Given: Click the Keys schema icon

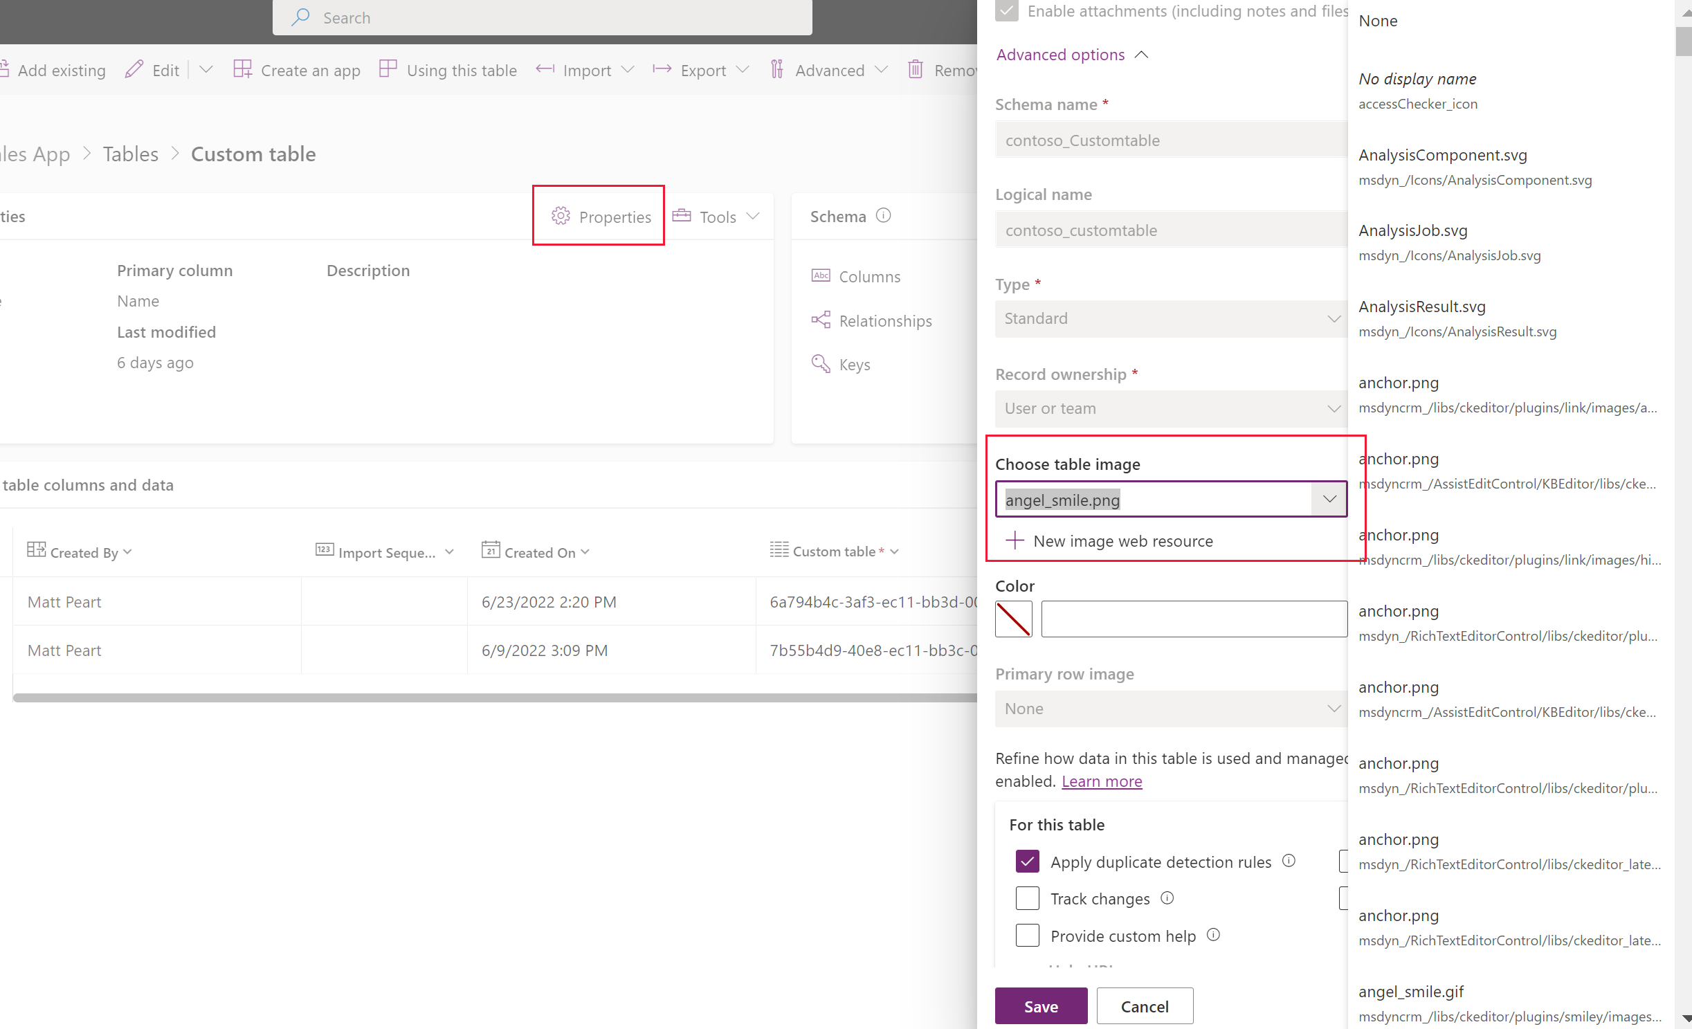Looking at the screenshot, I should coord(821,363).
